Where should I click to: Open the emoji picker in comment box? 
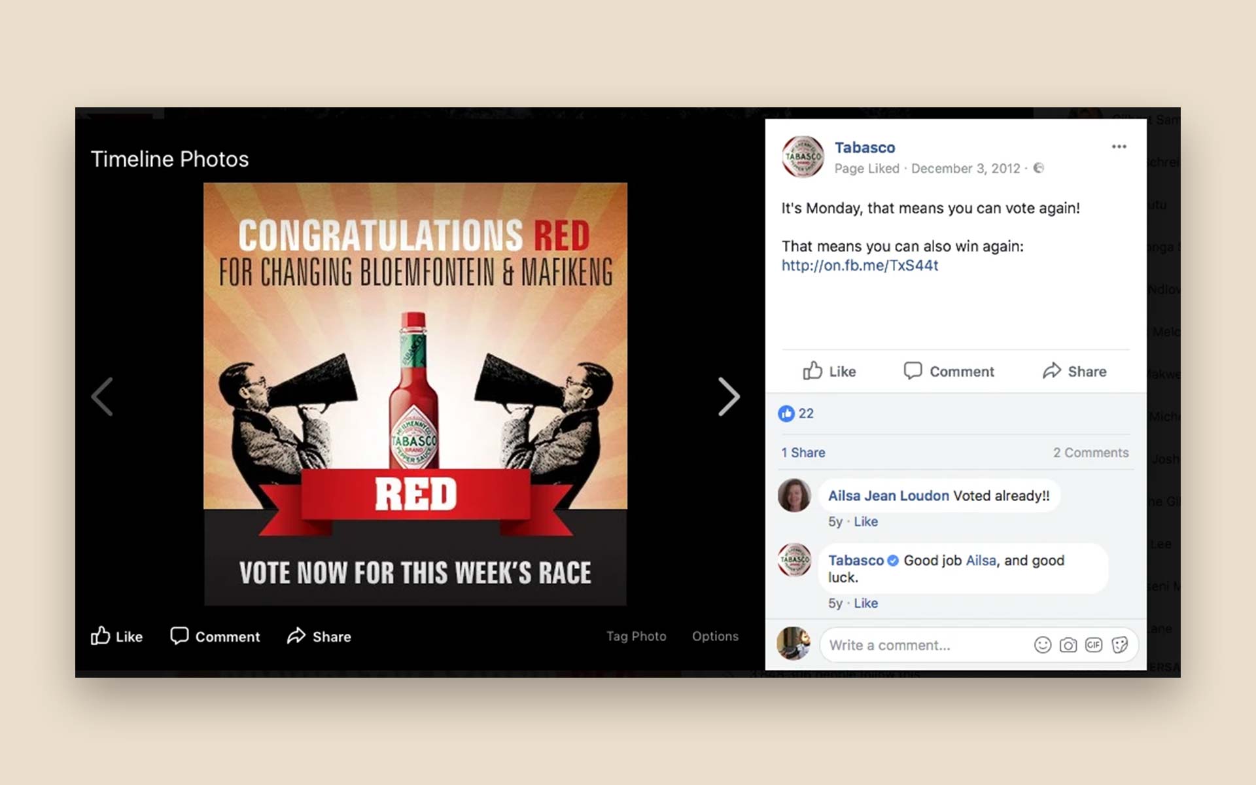(1042, 645)
